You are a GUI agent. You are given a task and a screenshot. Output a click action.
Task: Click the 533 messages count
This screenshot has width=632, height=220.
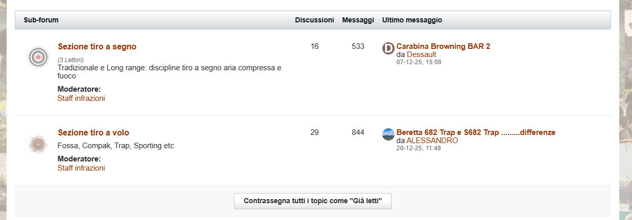click(x=358, y=46)
